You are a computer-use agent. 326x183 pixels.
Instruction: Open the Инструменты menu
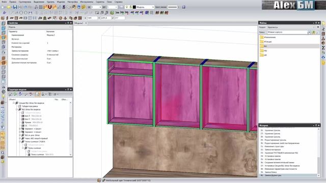[87, 2]
